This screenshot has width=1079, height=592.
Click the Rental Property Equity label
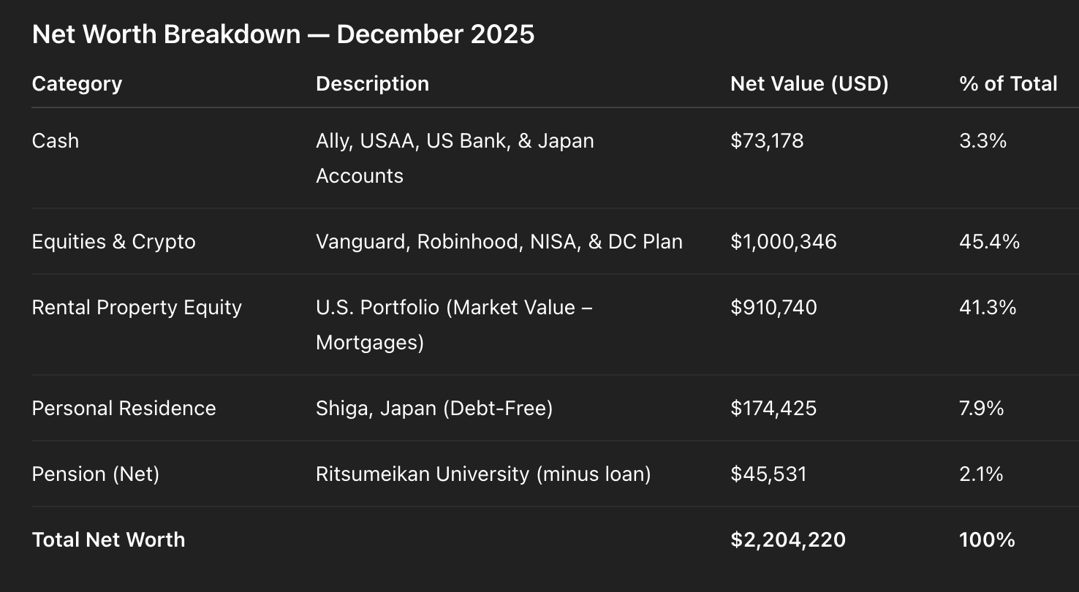point(137,308)
